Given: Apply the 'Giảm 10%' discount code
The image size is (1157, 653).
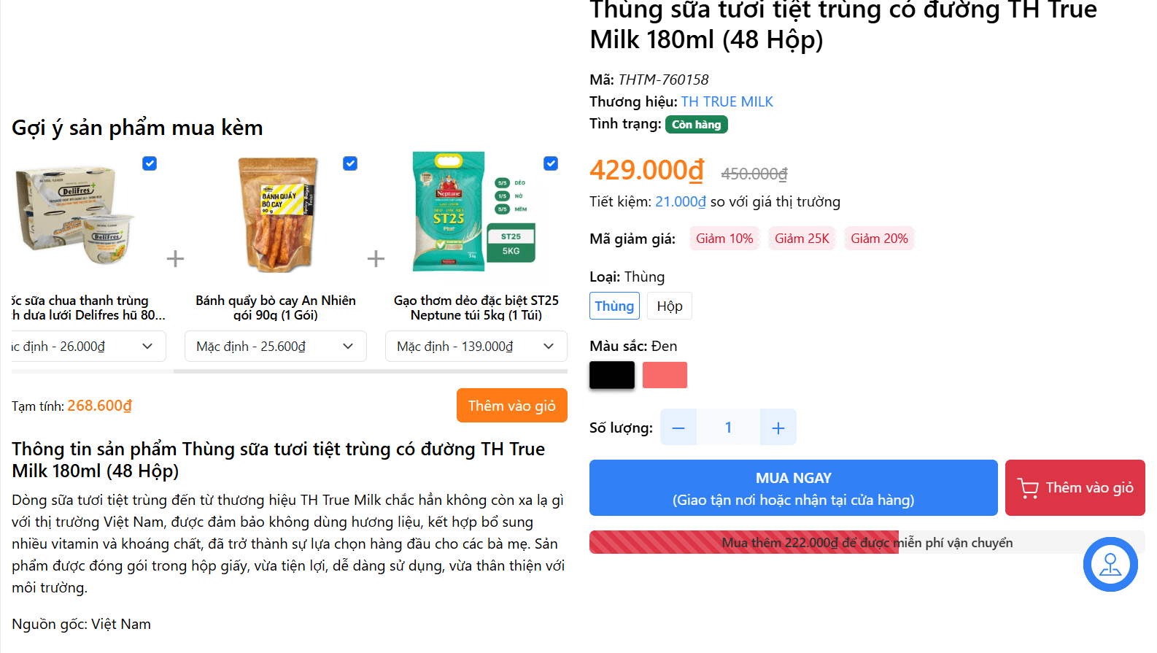Looking at the screenshot, I should point(724,239).
